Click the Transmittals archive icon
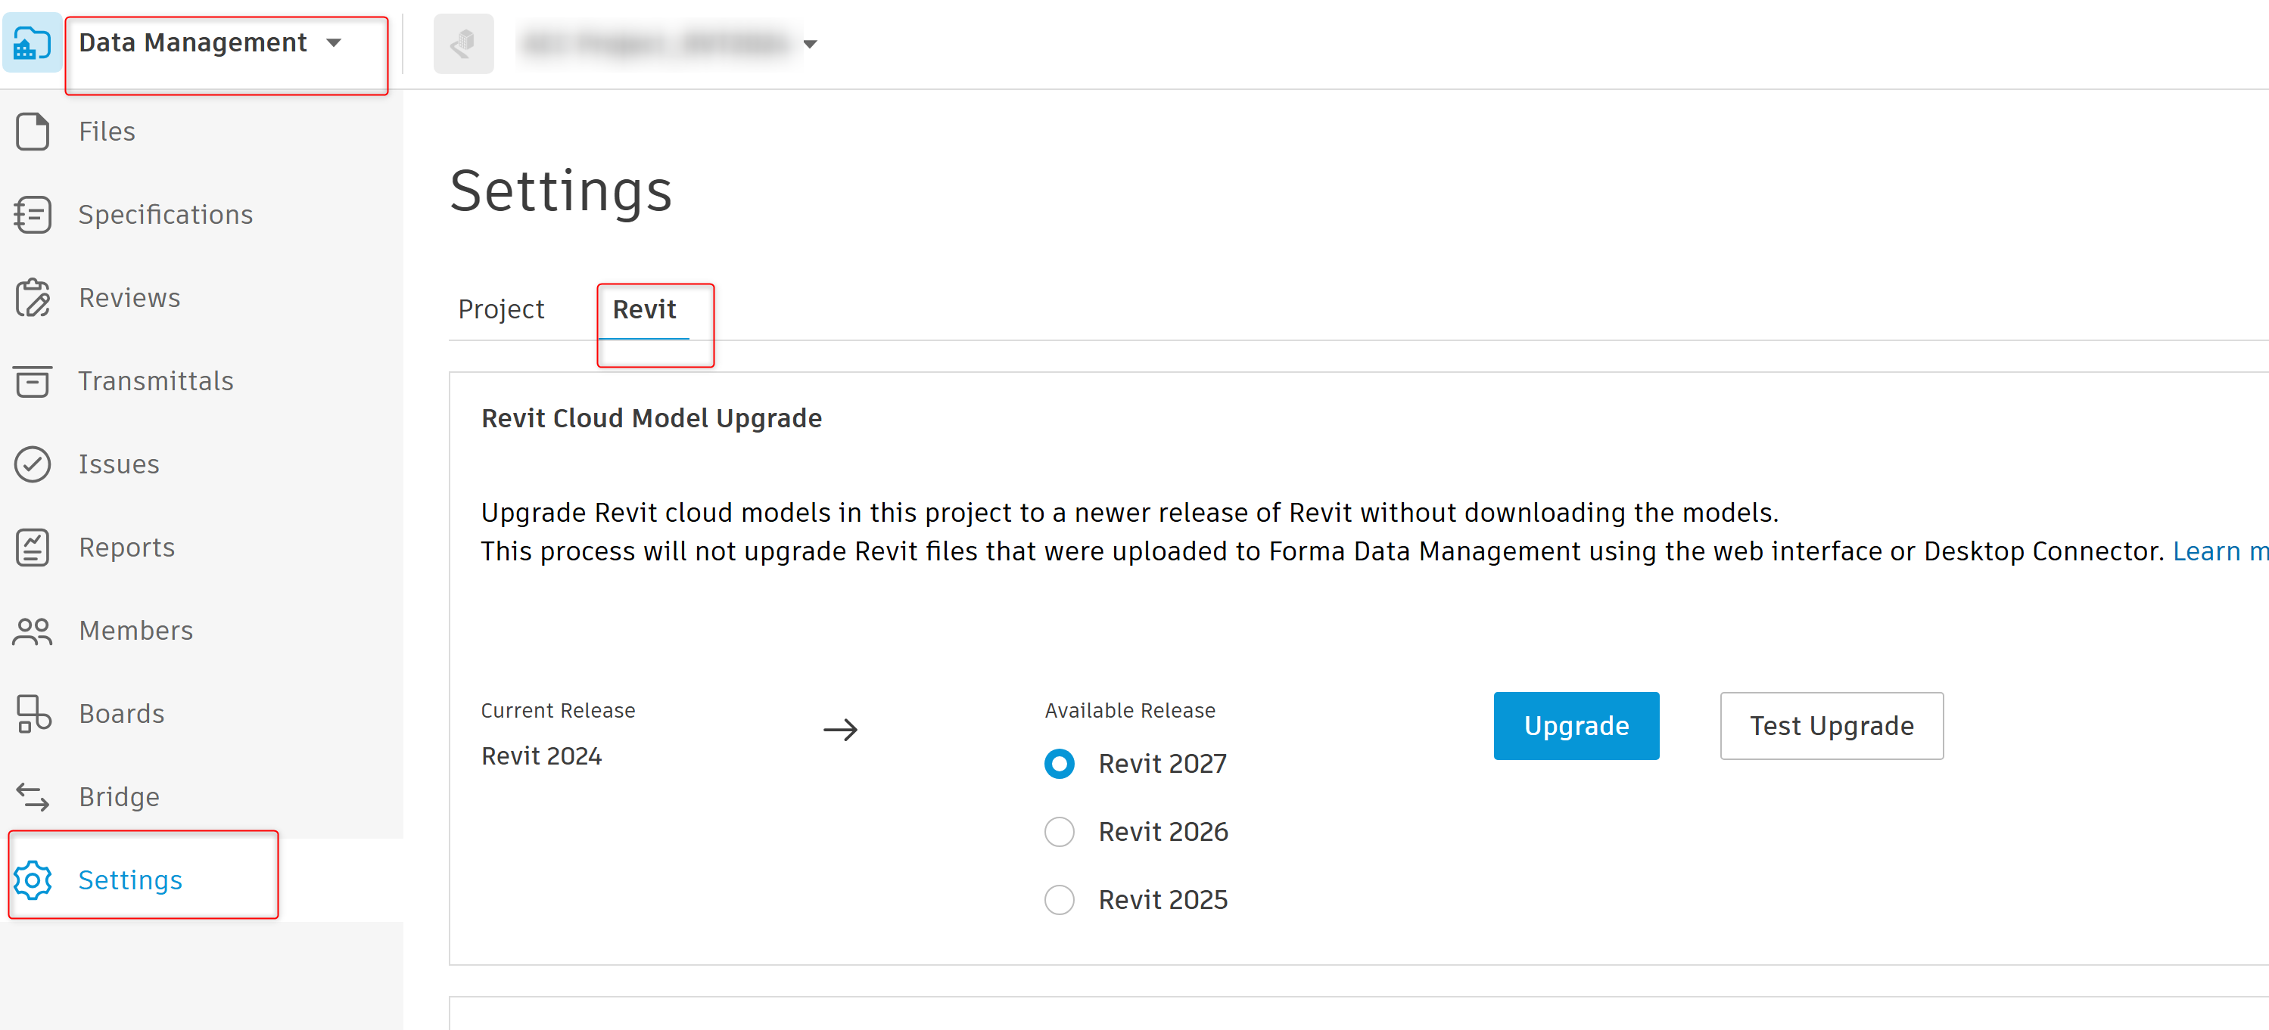Screen dimensions: 2269x1030 (33, 381)
